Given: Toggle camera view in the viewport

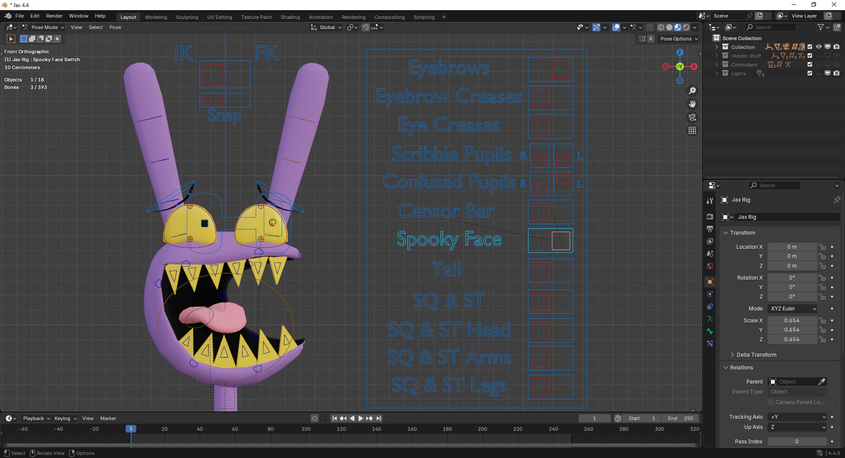Looking at the screenshot, I should pos(692,117).
